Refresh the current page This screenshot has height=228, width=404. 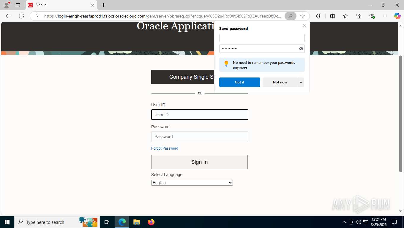point(21,16)
